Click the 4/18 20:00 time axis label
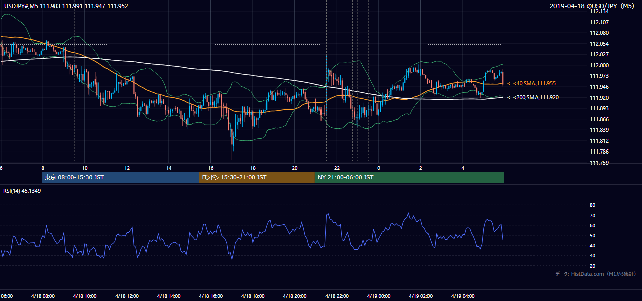 (x=294, y=296)
